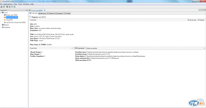Click the Host: localhost line
This screenshot has height=108, width=206.
[x=35, y=26]
